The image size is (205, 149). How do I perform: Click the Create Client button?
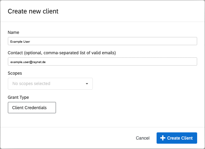(177, 138)
